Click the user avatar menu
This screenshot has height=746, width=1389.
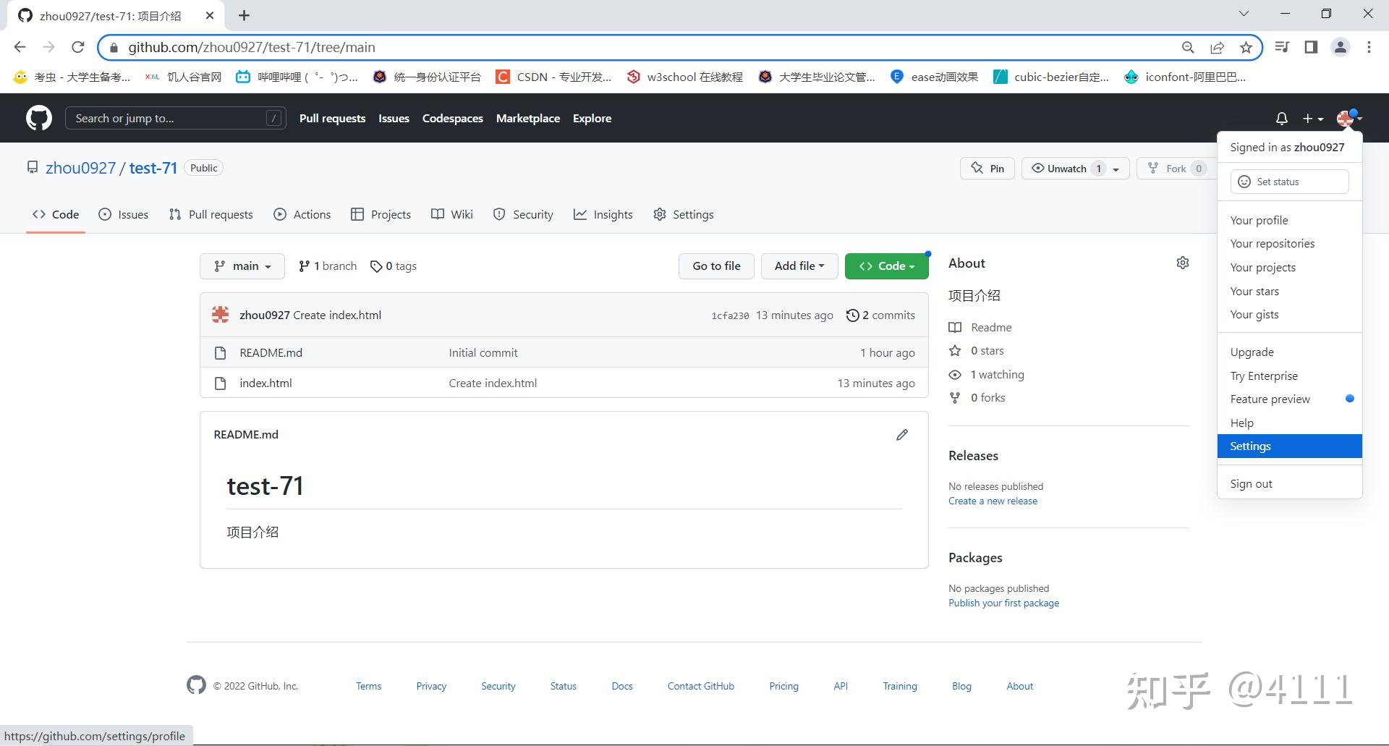[1348, 118]
